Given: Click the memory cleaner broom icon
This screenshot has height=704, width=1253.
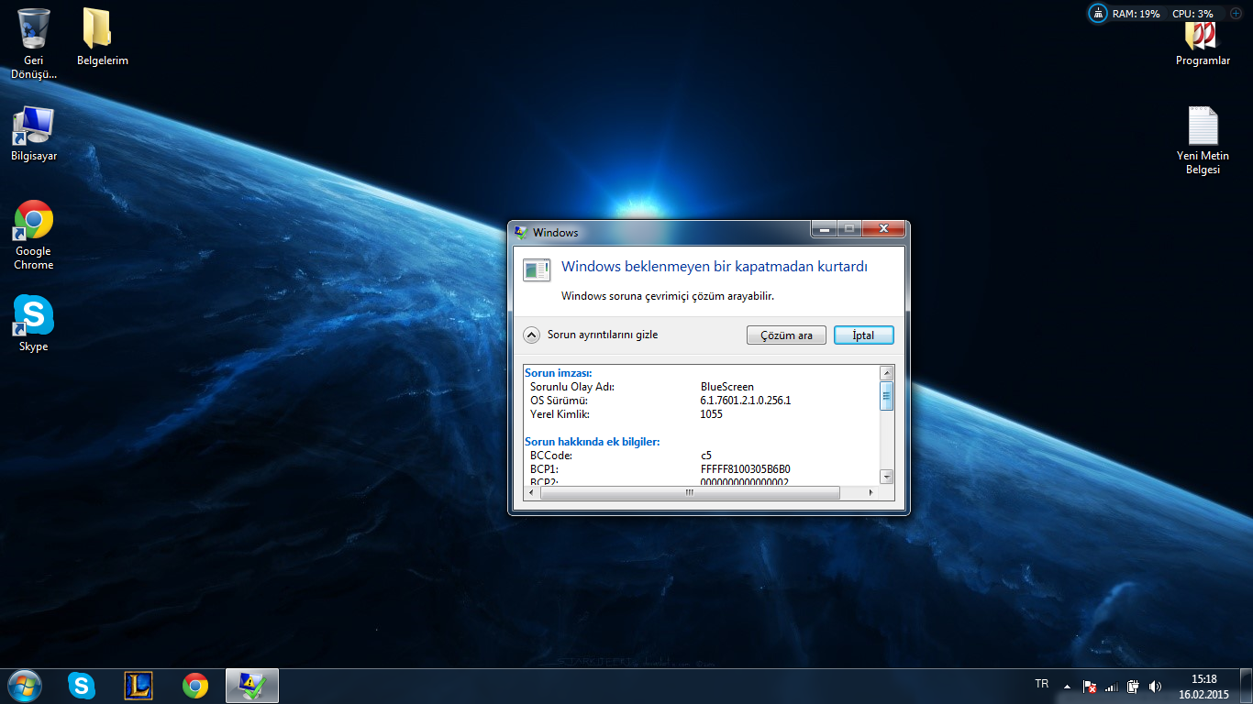Looking at the screenshot, I should coord(1098,14).
